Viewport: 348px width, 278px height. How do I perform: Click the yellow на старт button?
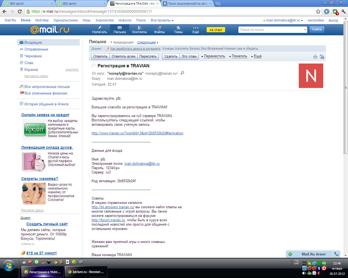click(x=216, y=30)
